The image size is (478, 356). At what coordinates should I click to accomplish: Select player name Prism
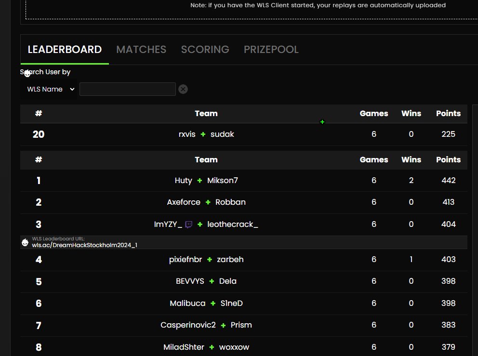point(241,325)
